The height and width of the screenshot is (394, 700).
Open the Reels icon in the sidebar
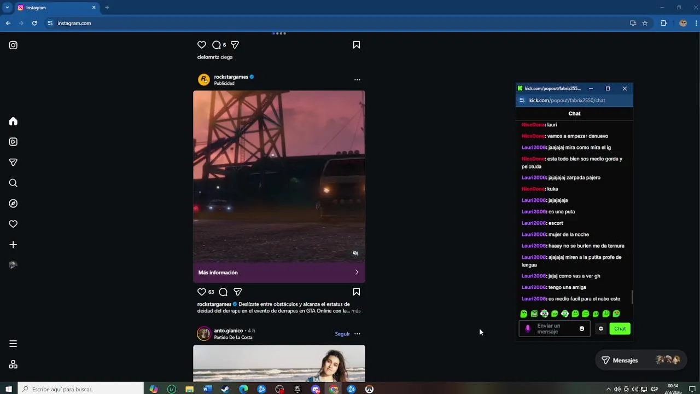13,142
